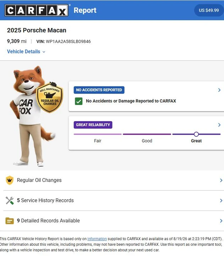224x256 pixels.
Task: Click the 9,309 mi mileage text
Action: pos(17,41)
